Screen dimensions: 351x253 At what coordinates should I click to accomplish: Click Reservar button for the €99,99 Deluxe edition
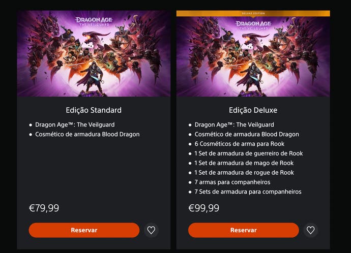[x=244, y=230]
